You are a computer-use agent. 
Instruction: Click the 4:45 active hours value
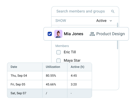[74, 76]
